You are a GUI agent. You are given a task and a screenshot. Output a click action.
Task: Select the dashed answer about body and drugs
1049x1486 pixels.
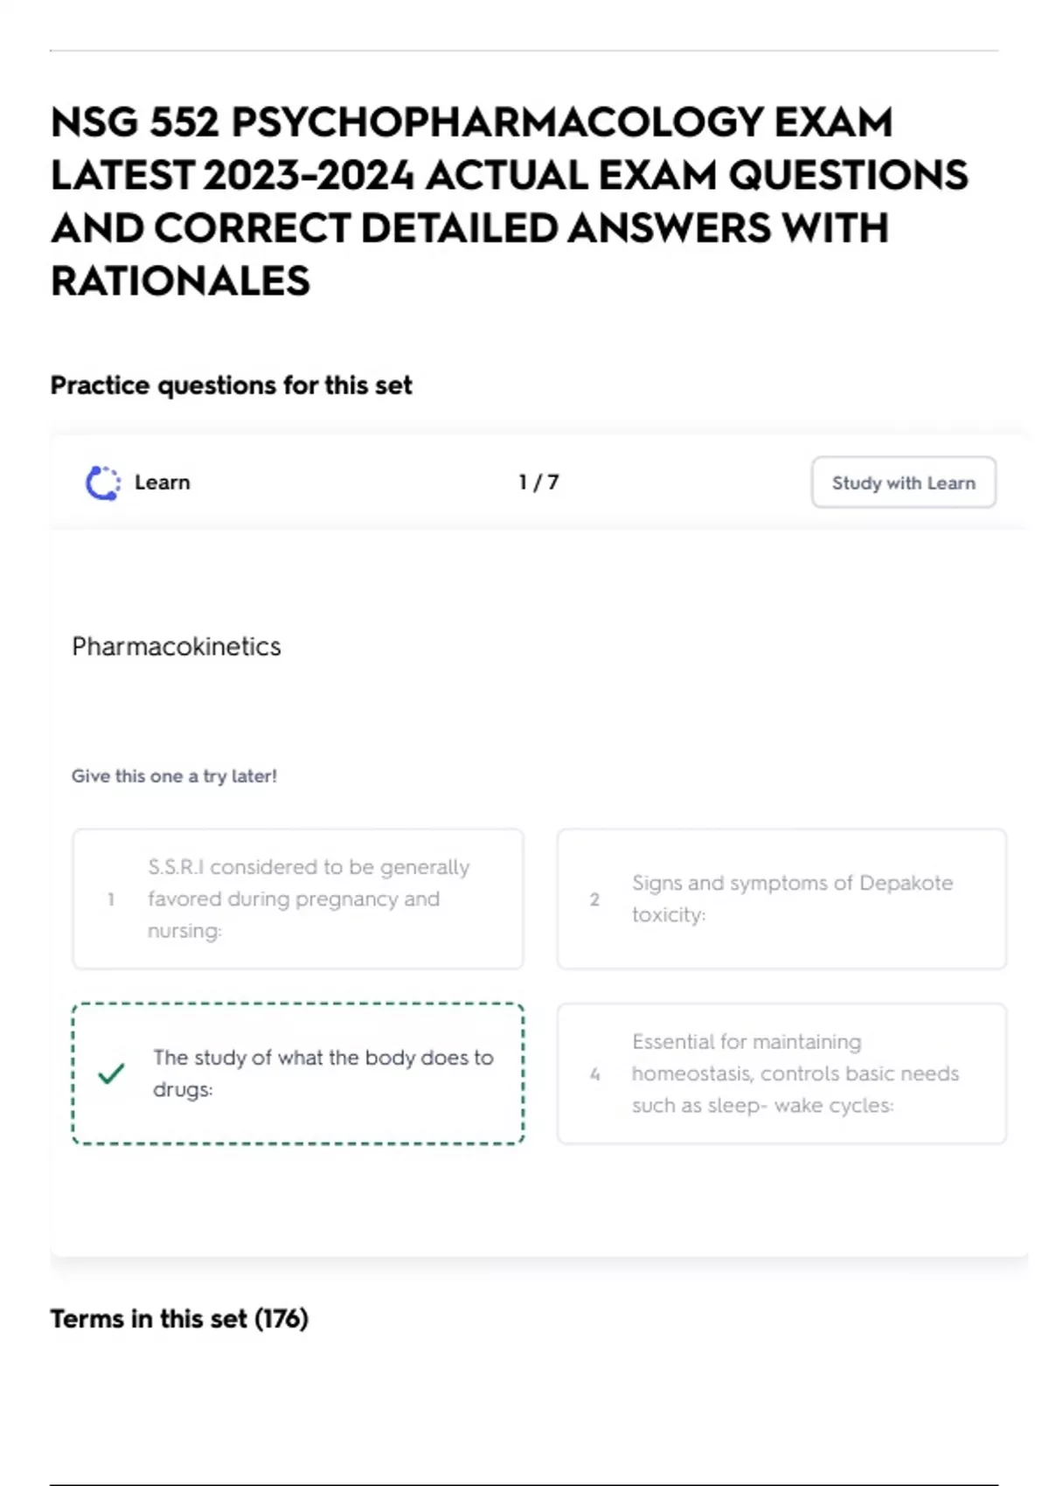click(298, 1073)
